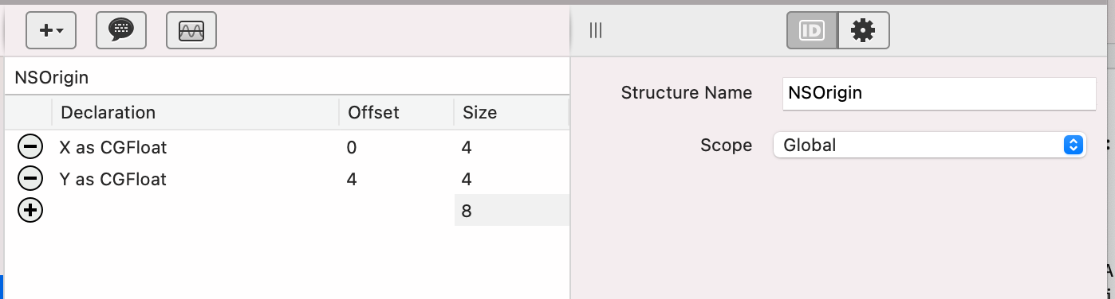Click offset value 4 of Y field
The image size is (1115, 299).
[352, 179]
